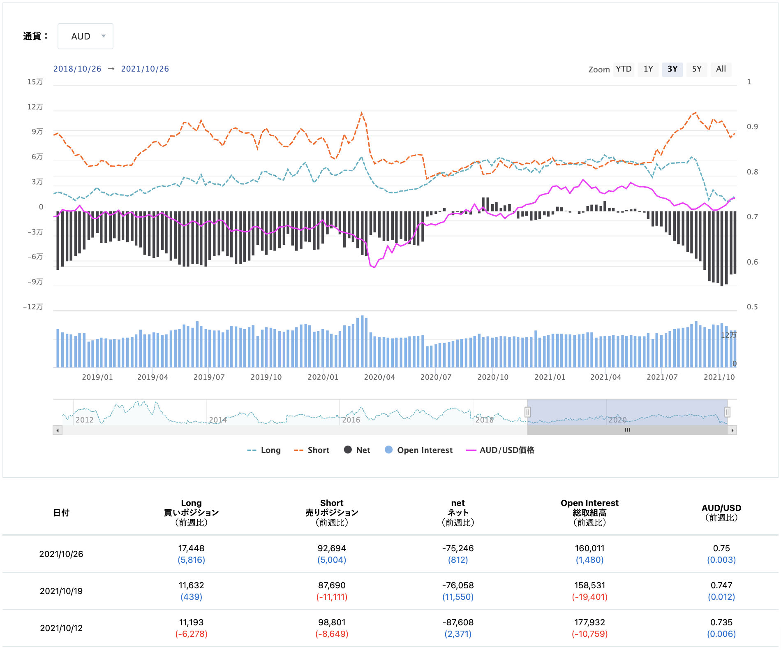Click the date cell 2021/10/26
The width and height of the screenshot is (781, 650).
point(61,554)
